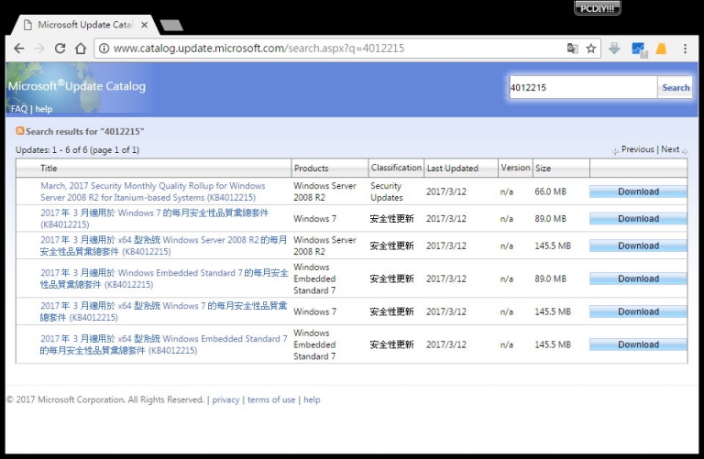
Task: Click the browser Back arrow
Action: tap(19, 49)
